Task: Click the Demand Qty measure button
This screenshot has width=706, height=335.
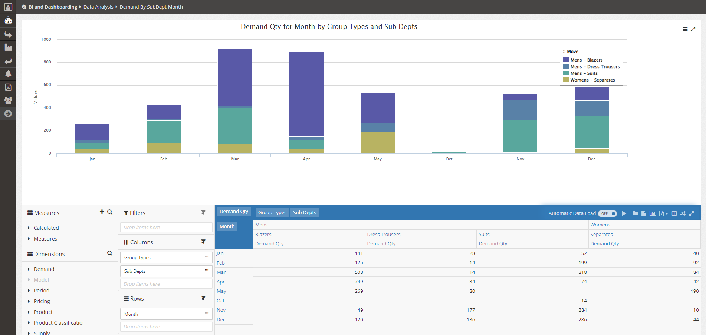Action: pyautogui.click(x=234, y=212)
